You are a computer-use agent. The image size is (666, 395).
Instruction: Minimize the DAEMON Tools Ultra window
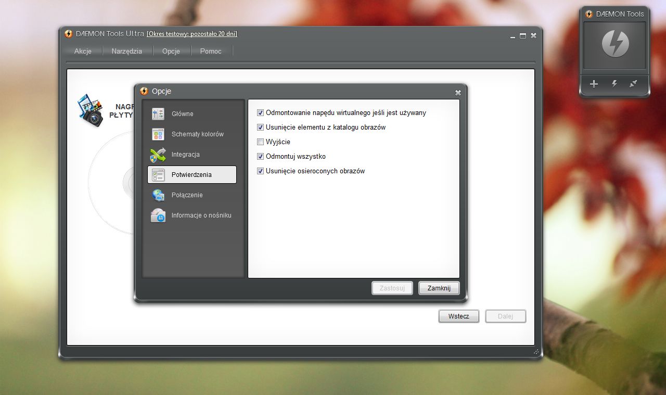pyautogui.click(x=514, y=36)
